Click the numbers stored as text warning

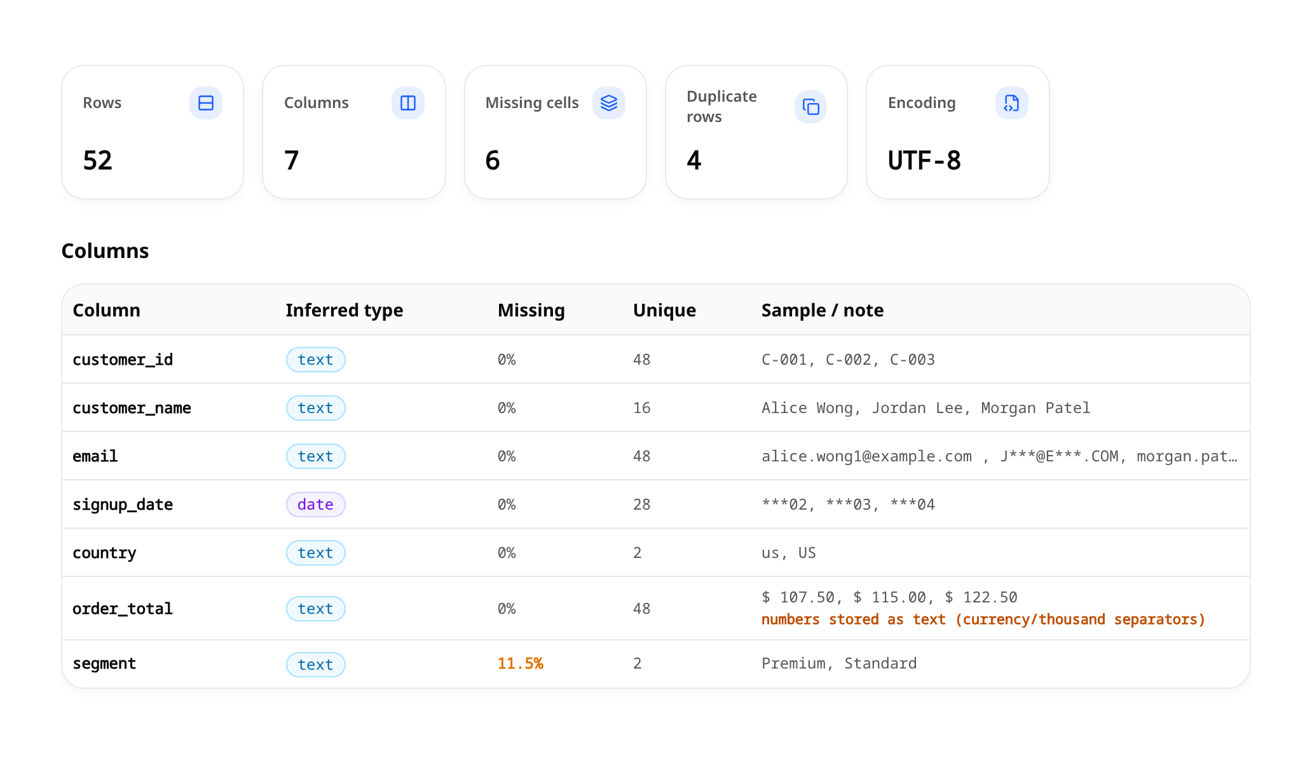tap(983, 620)
